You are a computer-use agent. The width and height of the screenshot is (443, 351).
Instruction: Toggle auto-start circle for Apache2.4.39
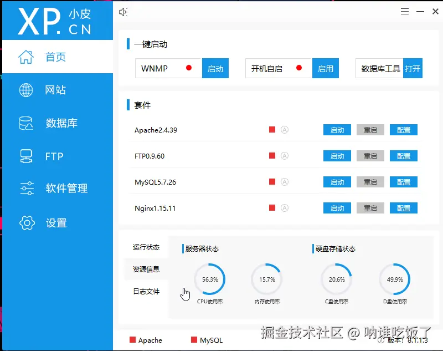tap(285, 130)
